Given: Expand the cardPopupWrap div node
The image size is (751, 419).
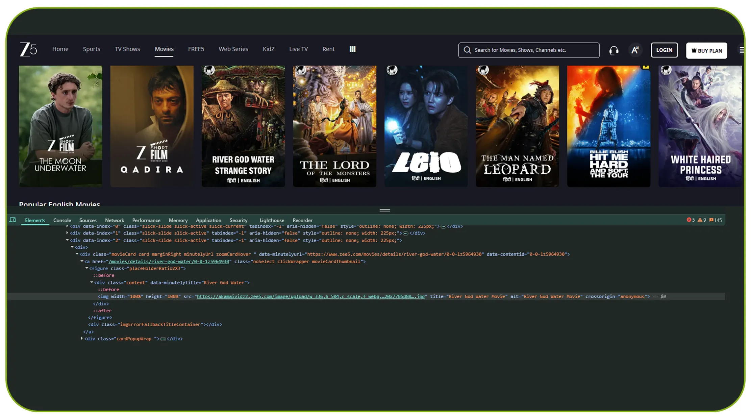Looking at the screenshot, I should click(82, 338).
